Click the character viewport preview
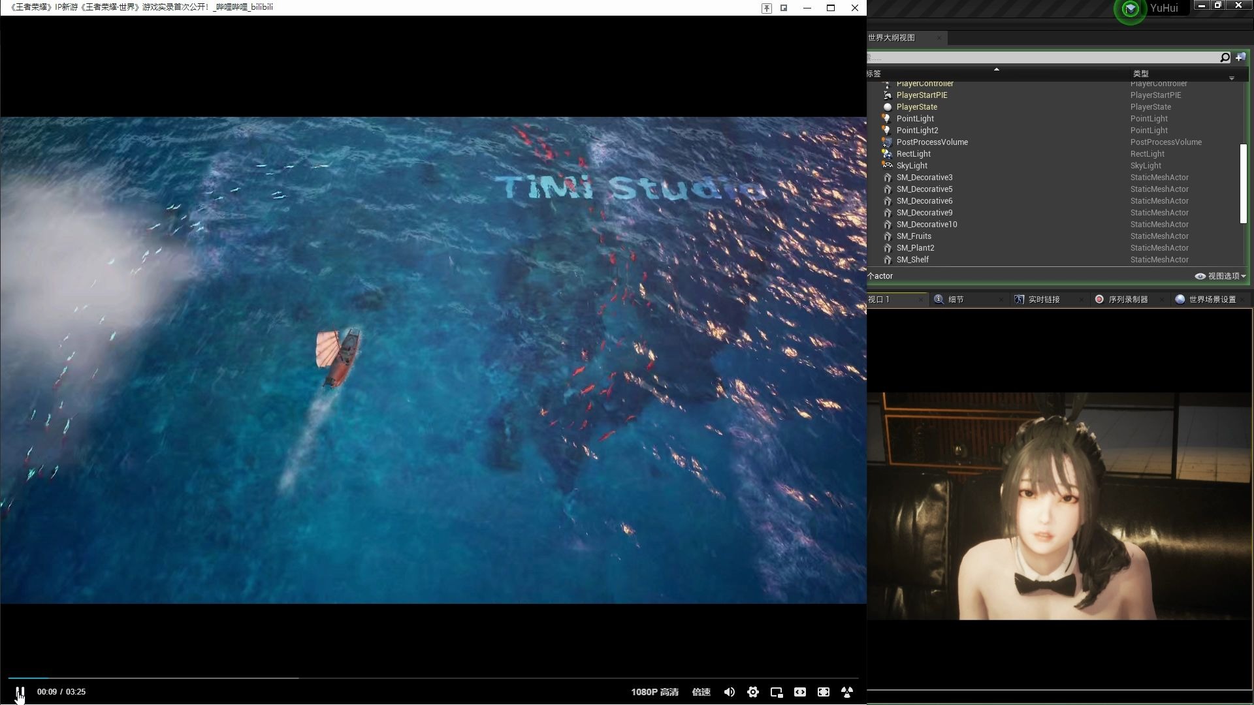Image resolution: width=1254 pixels, height=705 pixels. click(1059, 506)
